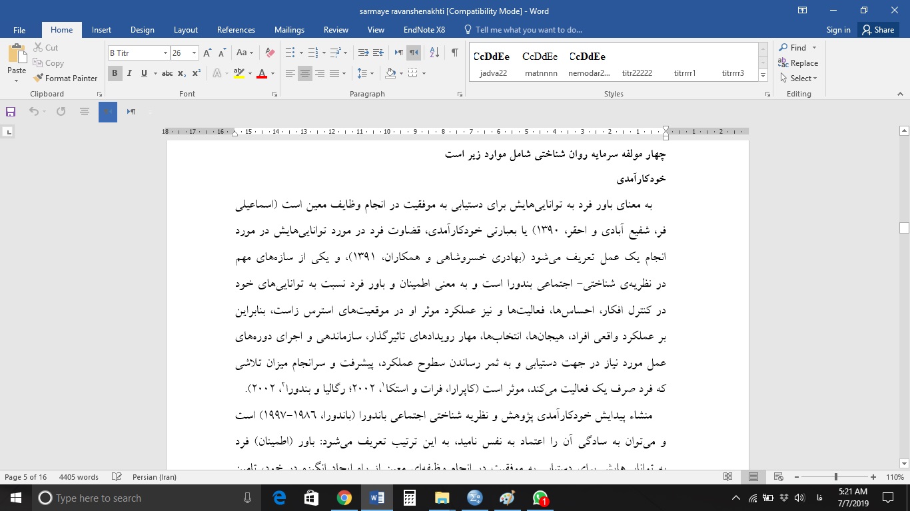Switch to the Insert ribbon tab

pyautogui.click(x=101, y=29)
